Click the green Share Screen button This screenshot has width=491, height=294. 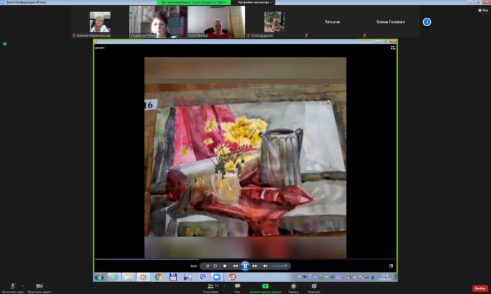(265, 287)
